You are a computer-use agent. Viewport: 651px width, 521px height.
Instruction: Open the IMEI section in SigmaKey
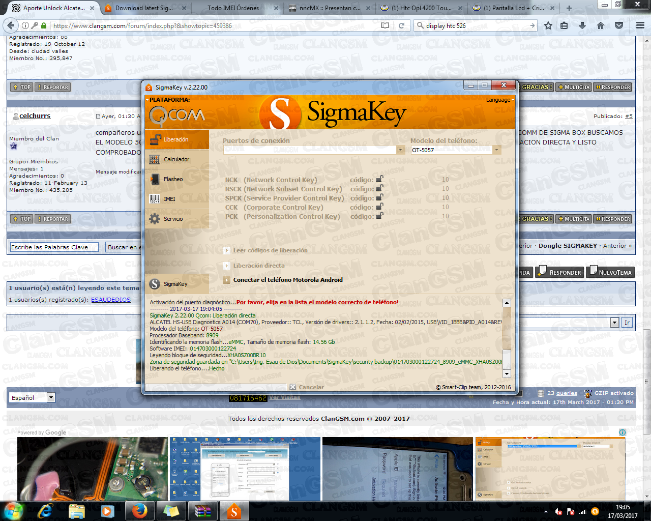click(177, 199)
